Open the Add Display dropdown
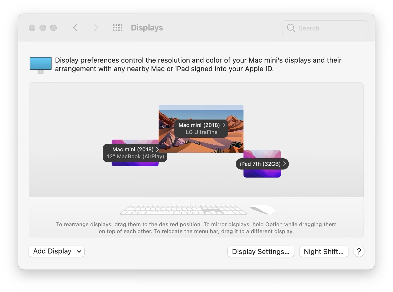 (x=57, y=251)
